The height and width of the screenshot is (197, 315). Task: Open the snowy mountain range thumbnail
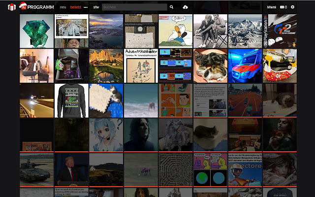coord(245,31)
